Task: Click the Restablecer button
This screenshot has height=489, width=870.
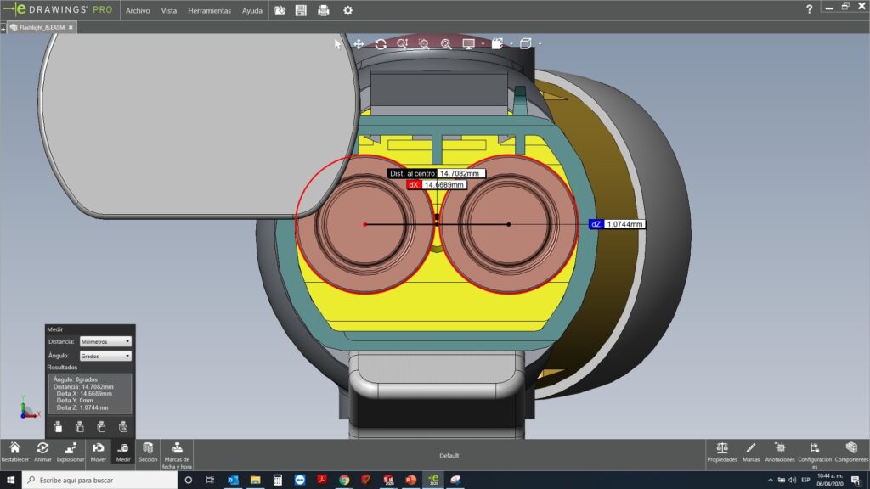Action: [x=14, y=452]
